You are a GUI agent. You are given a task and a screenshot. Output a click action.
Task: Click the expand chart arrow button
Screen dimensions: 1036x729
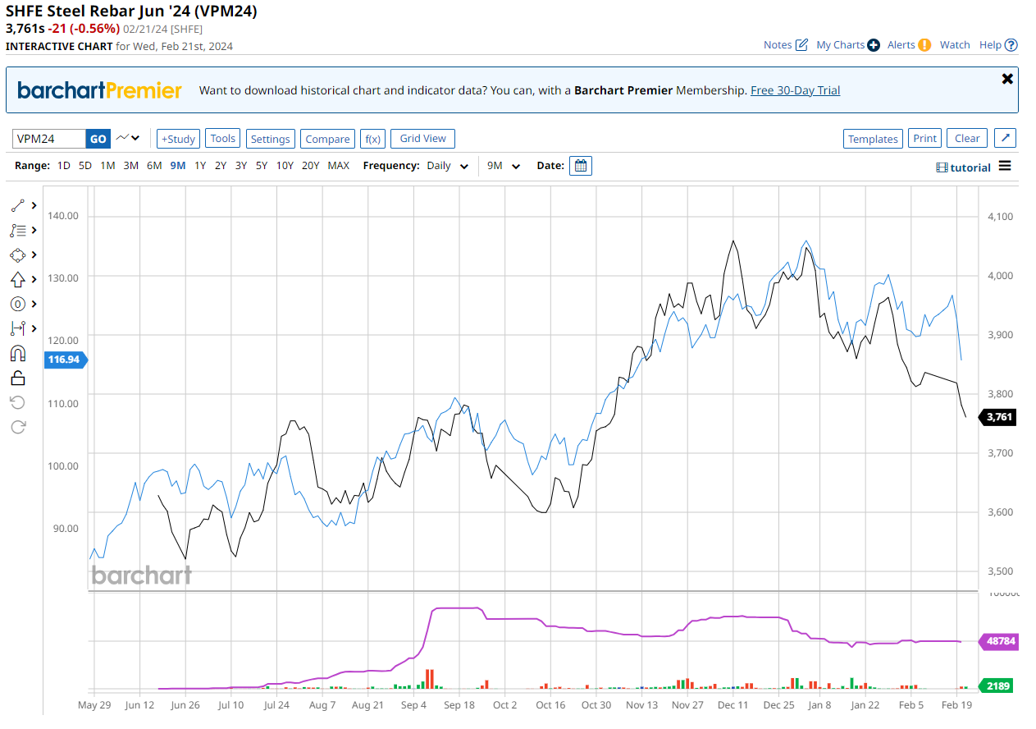pos(1006,139)
